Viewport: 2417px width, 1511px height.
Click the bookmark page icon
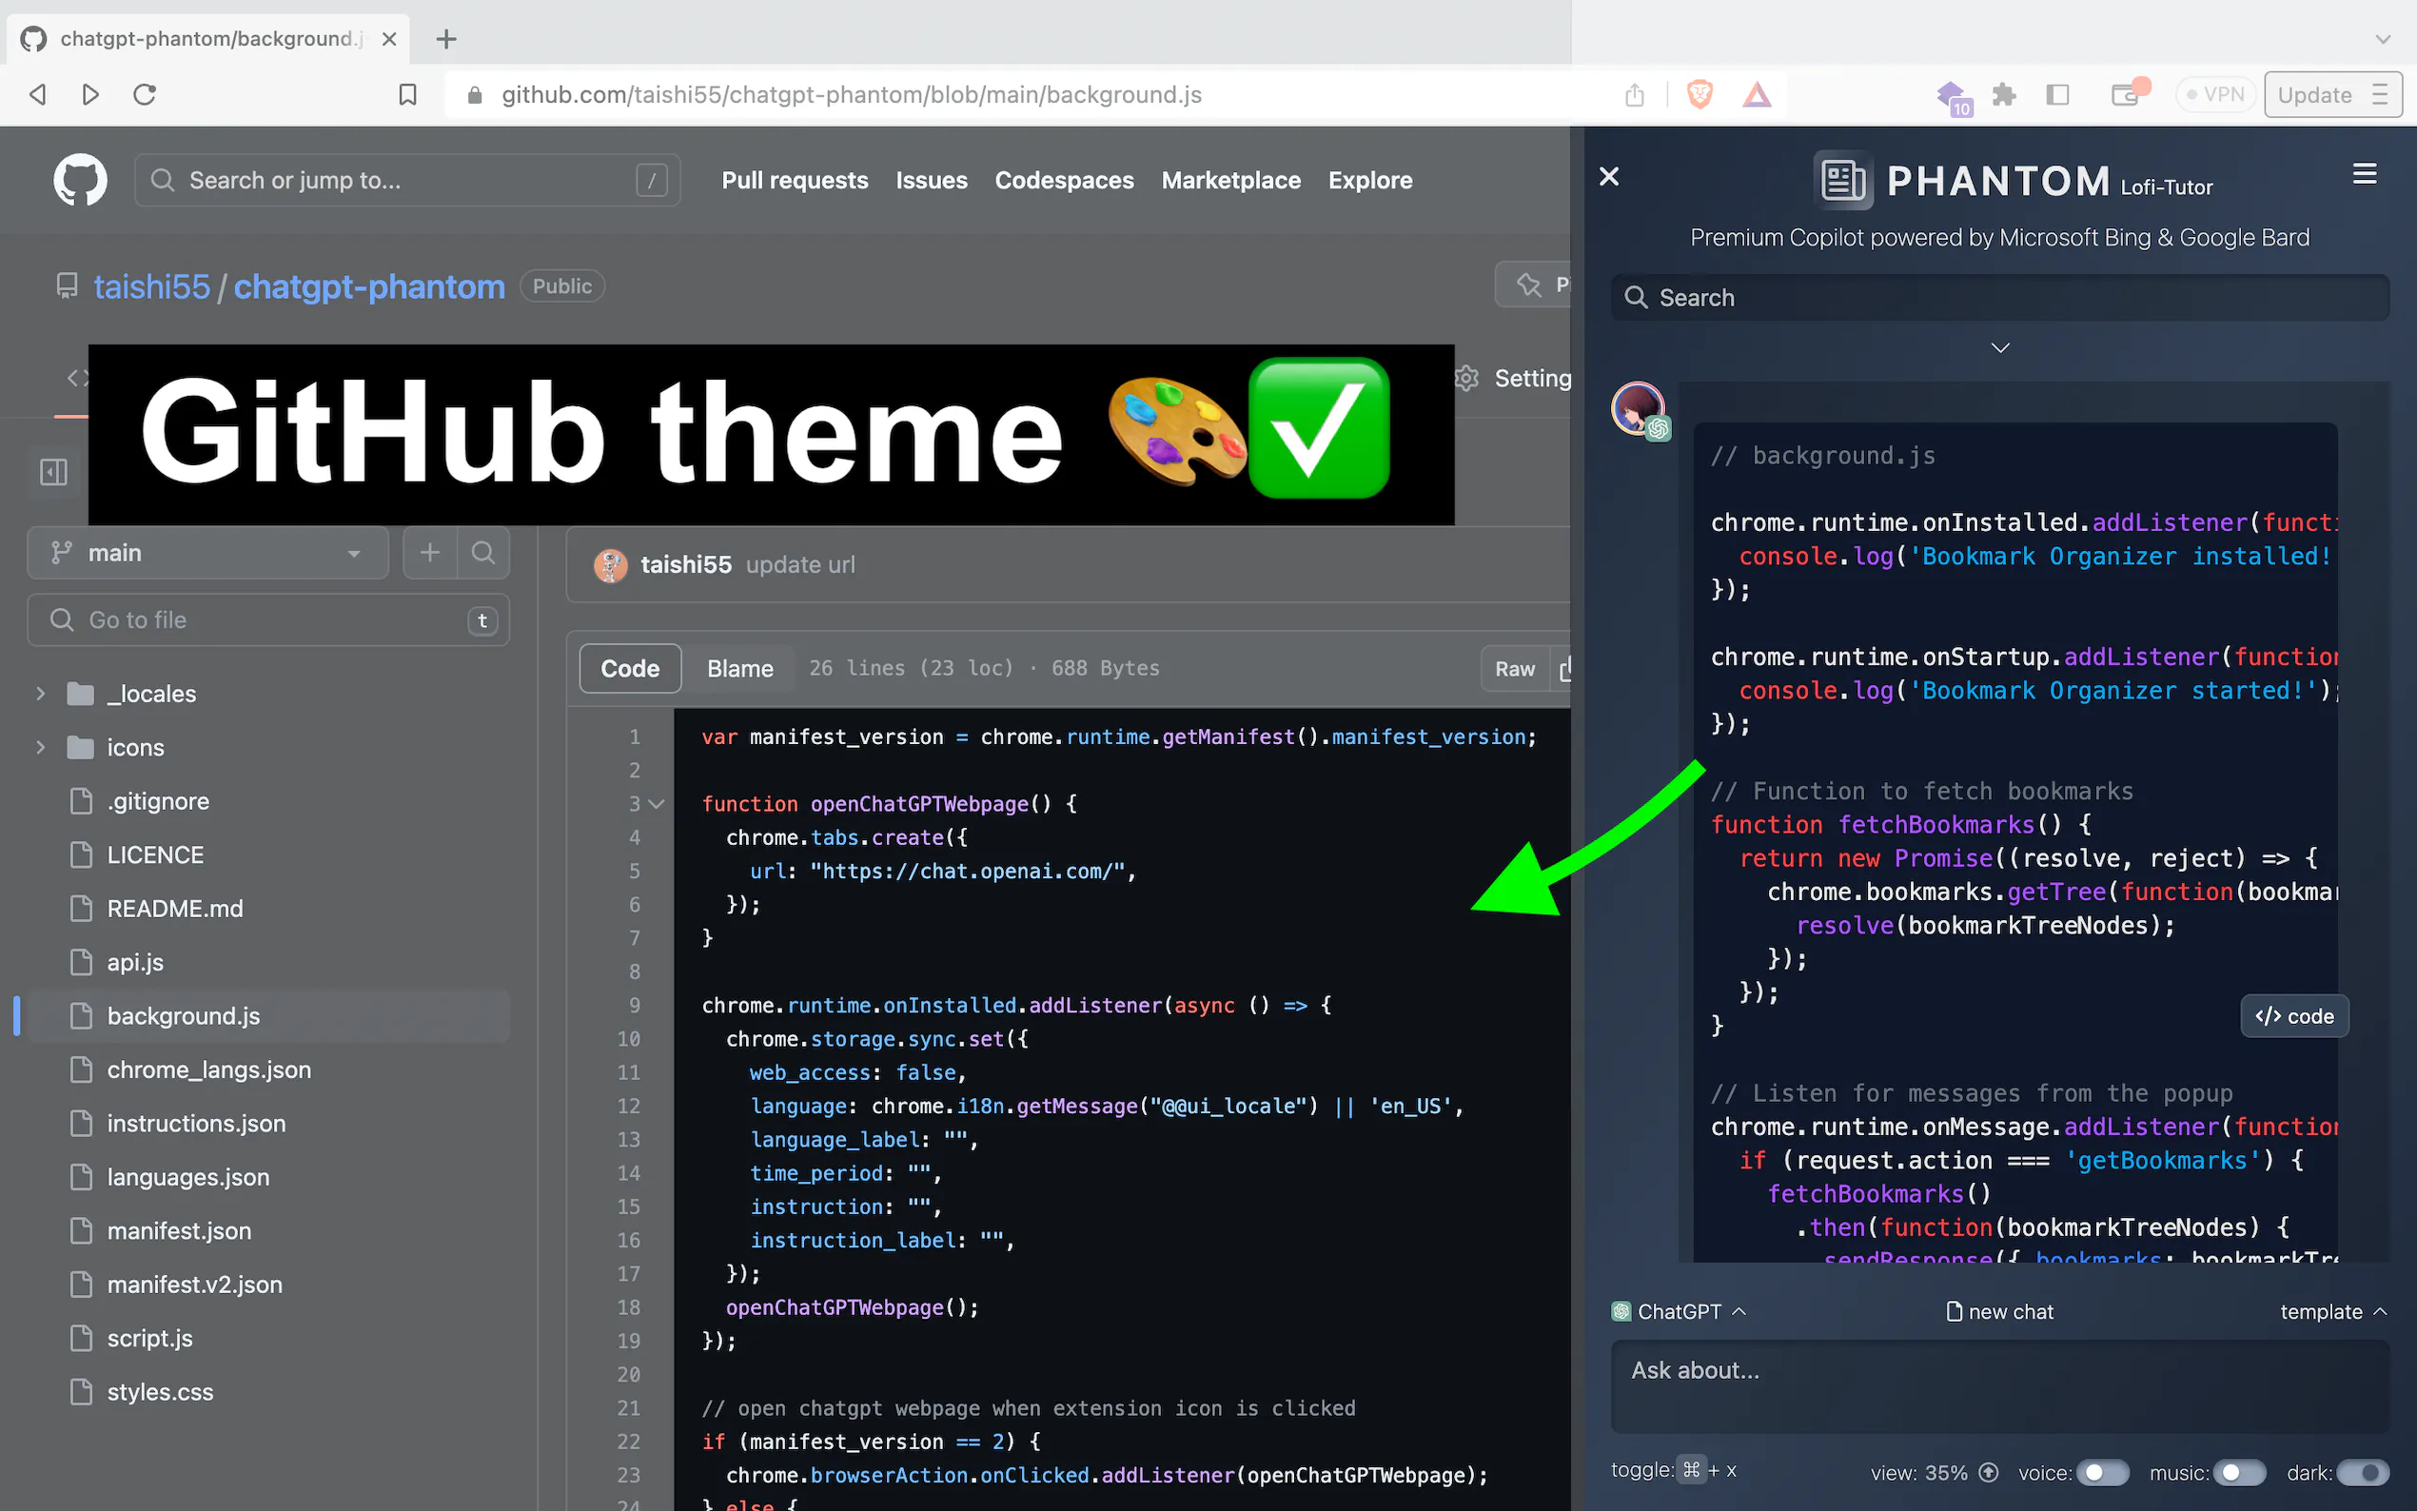pyautogui.click(x=407, y=95)
